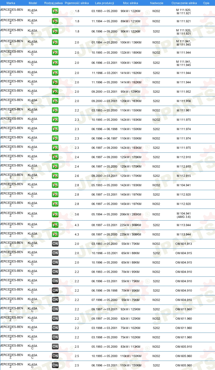Select the 4.3 engine capacity cell with W202
Screen dimensions: 215x370
click(77, 234)
